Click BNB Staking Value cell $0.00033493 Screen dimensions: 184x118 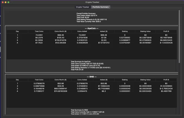145,91
